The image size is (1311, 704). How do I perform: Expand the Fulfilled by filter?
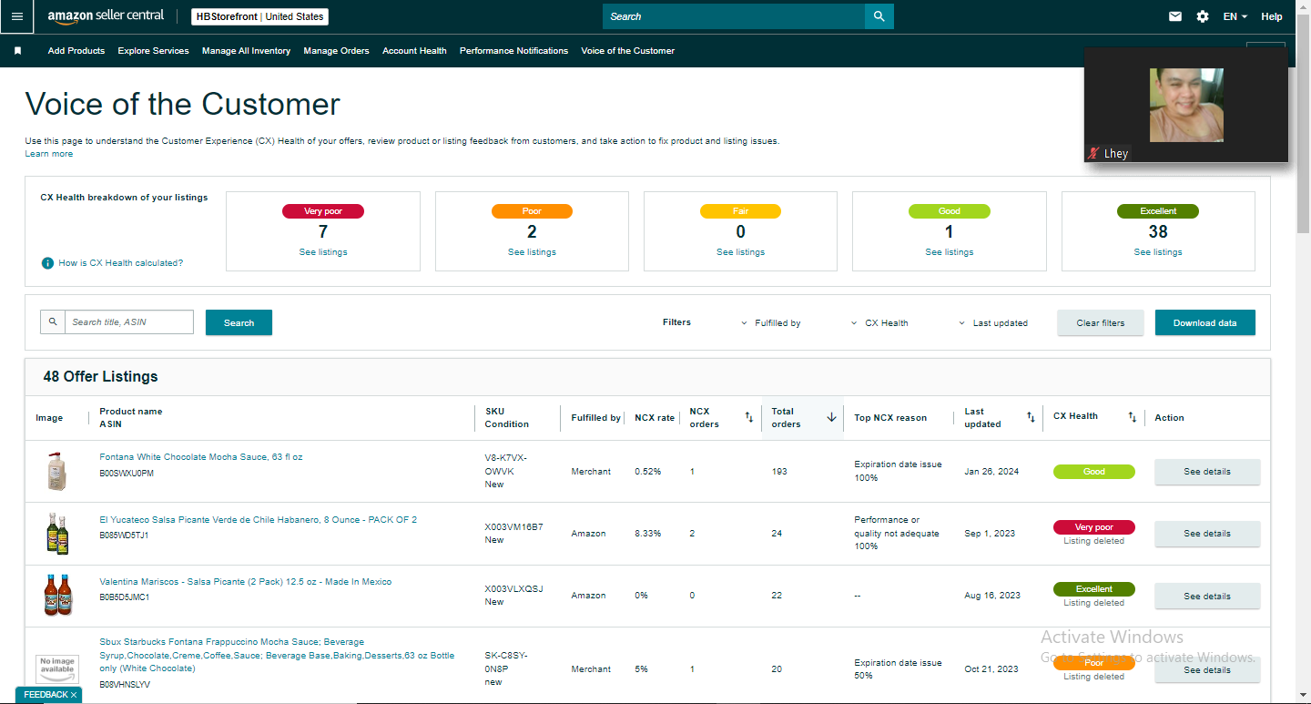(771, 323)
